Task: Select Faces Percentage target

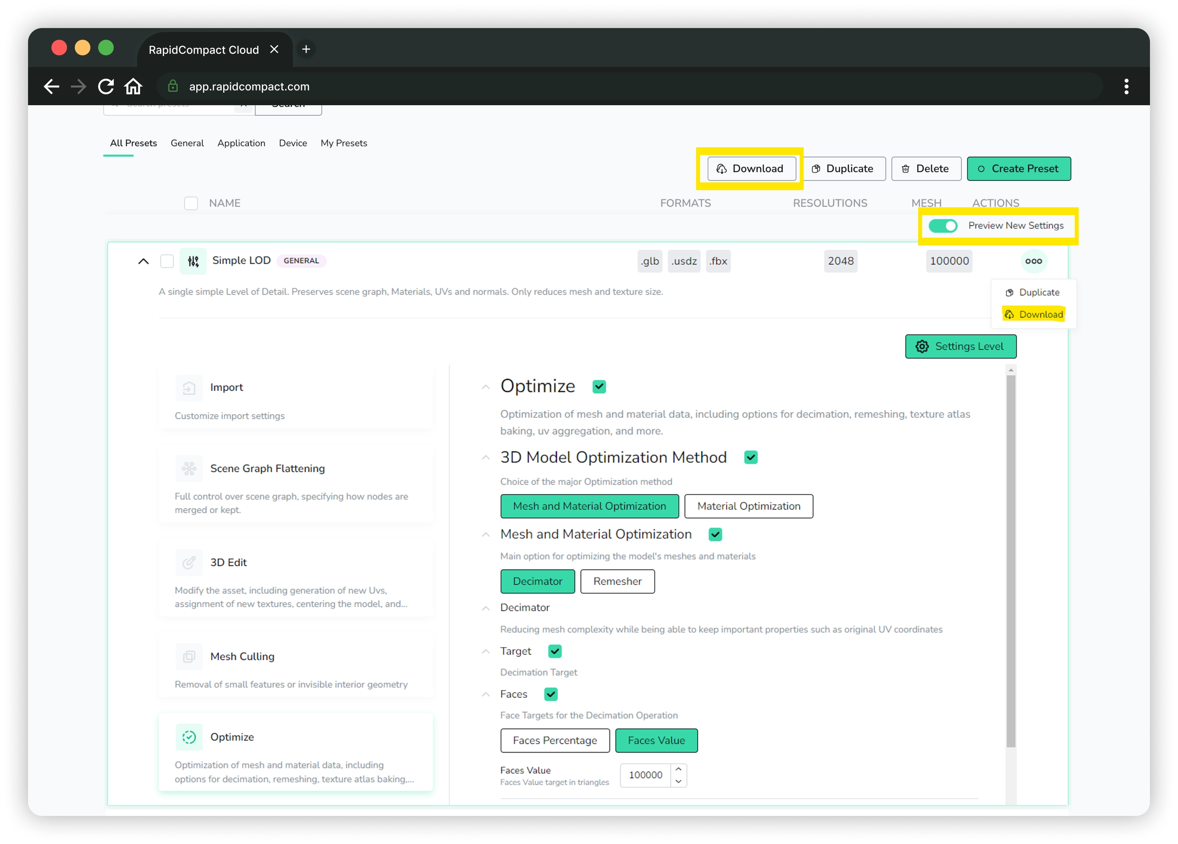Action: pyautogui.click(x=555, y=741)
